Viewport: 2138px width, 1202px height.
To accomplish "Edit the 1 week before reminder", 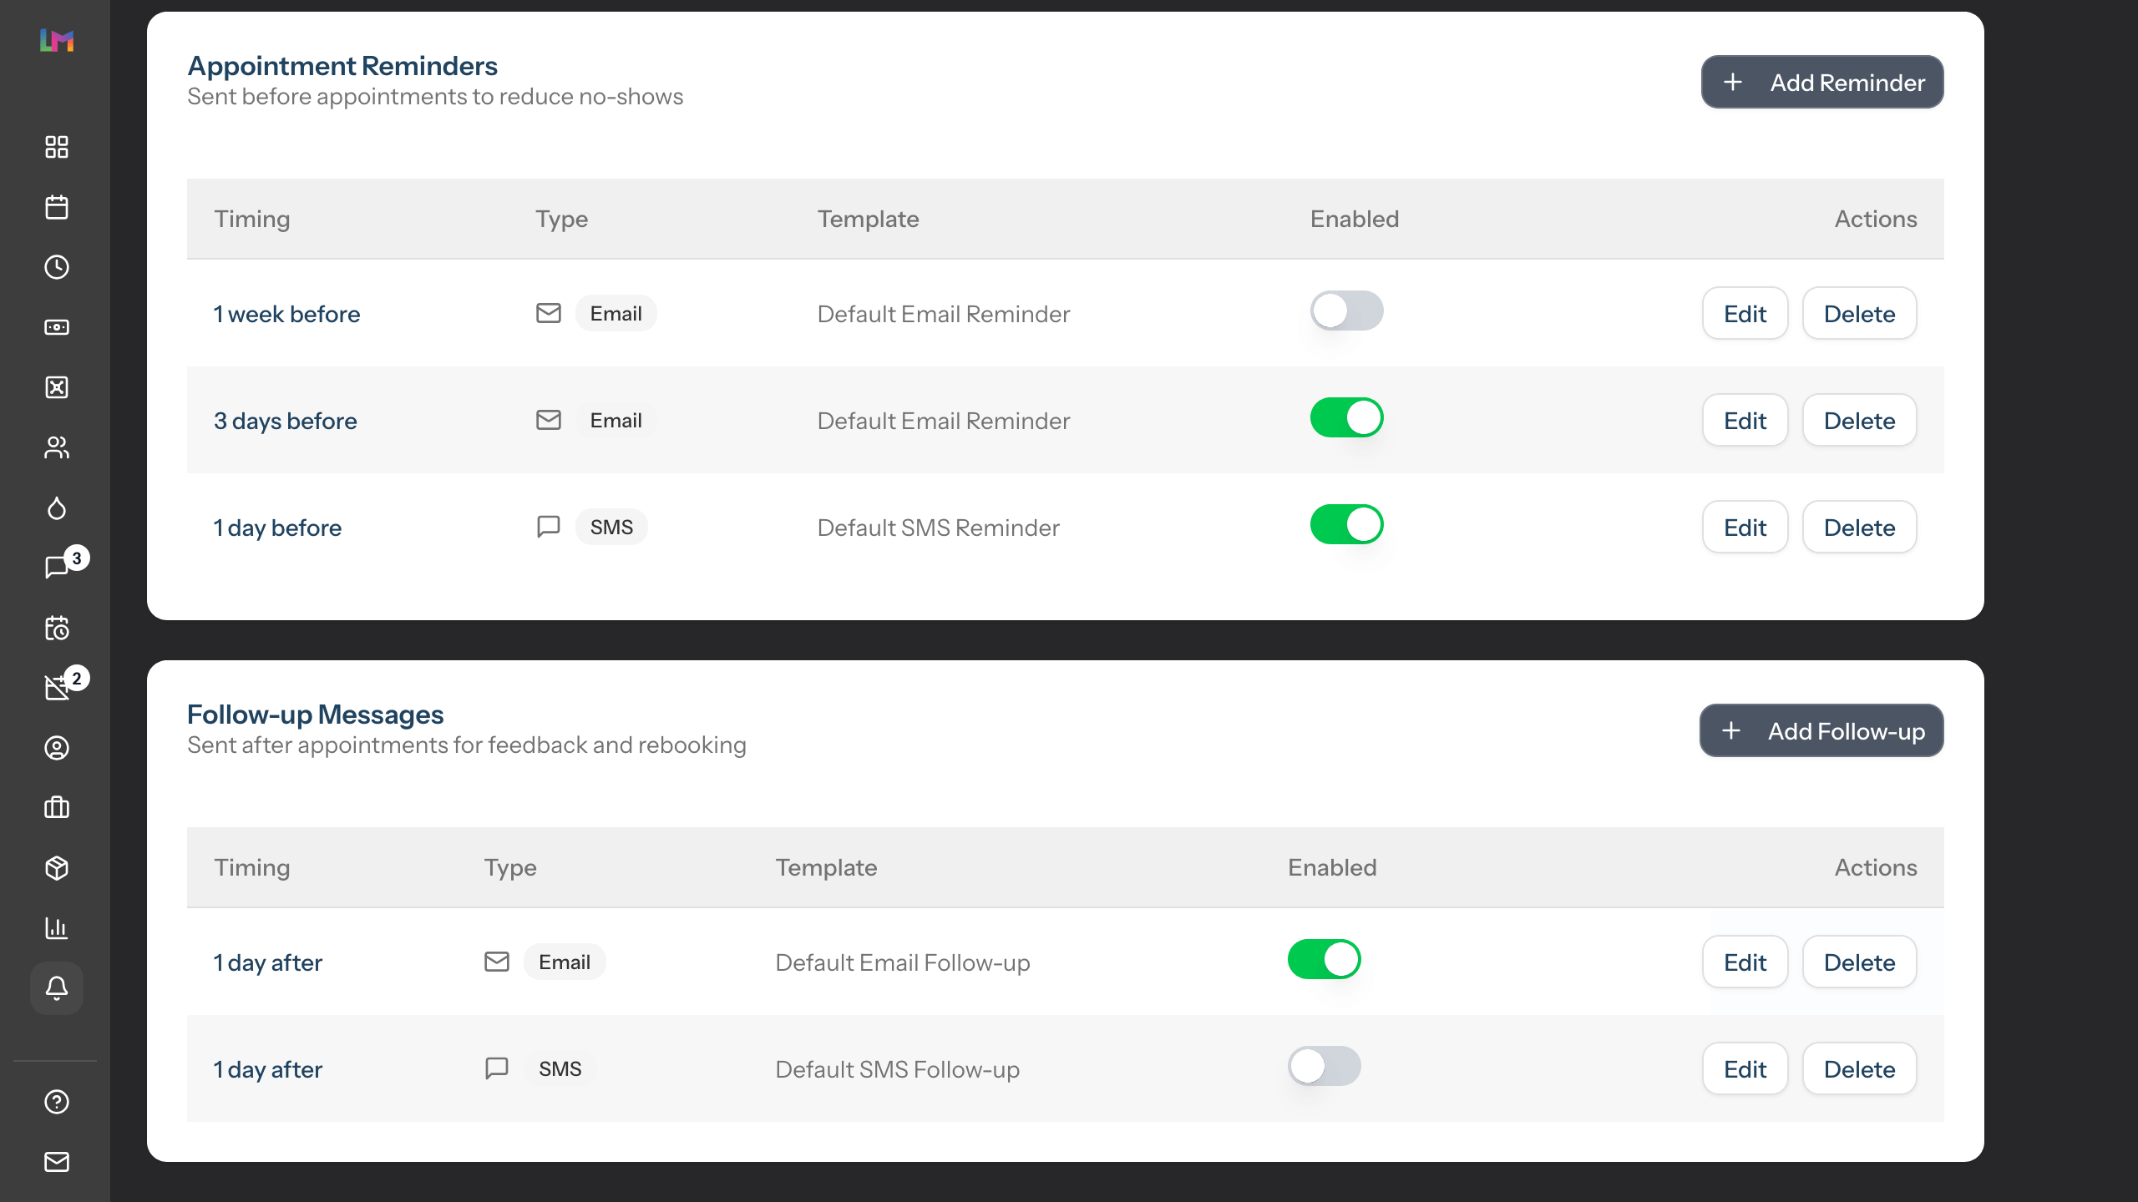I will coord(1745,314).
